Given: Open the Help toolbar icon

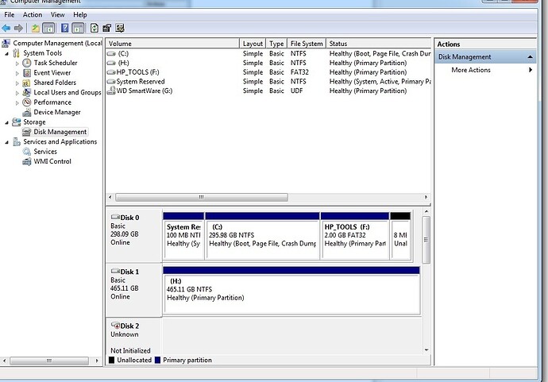Looking at the screenshot, I should pos(64,28).
